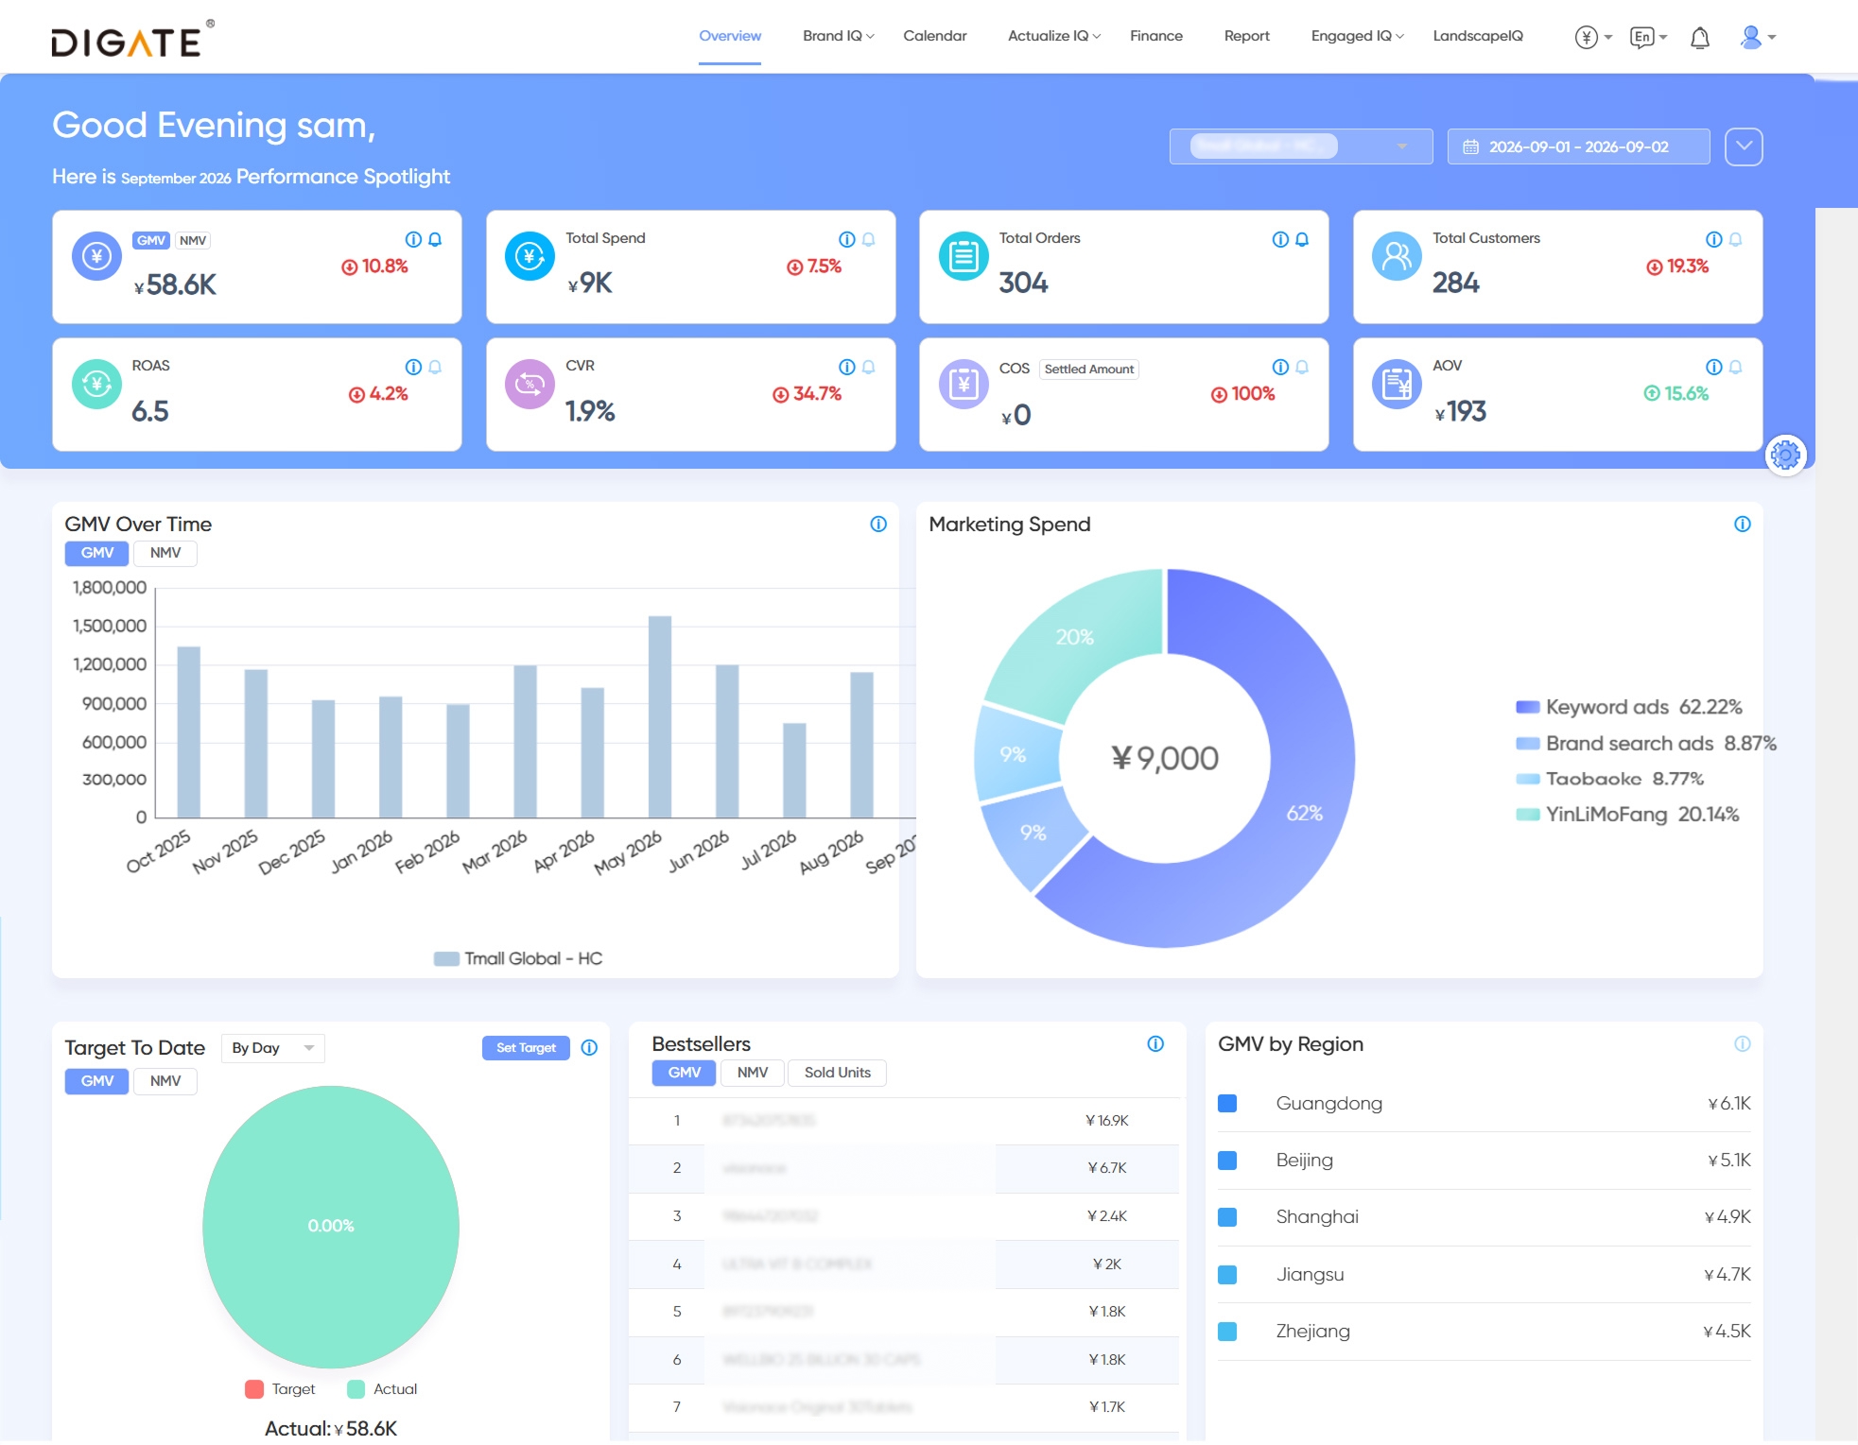Open the Report tab

click(x=1246, y=36)
